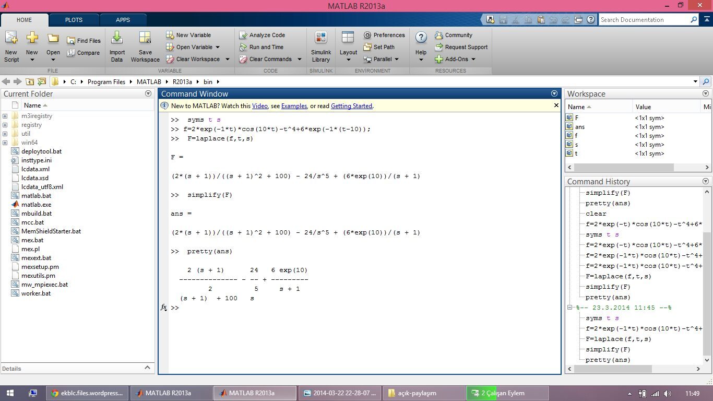Open the Layout dropdown
This screenshot has height=401, width=713.
(x=348, y=60)
